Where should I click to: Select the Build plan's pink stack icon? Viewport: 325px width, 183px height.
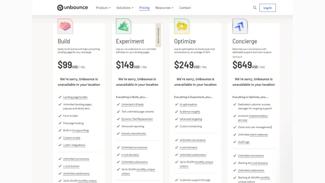tap(65, 26)
